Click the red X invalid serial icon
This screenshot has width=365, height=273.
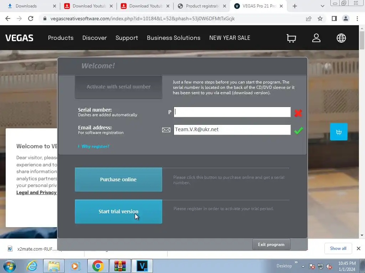tap(298, 113)
